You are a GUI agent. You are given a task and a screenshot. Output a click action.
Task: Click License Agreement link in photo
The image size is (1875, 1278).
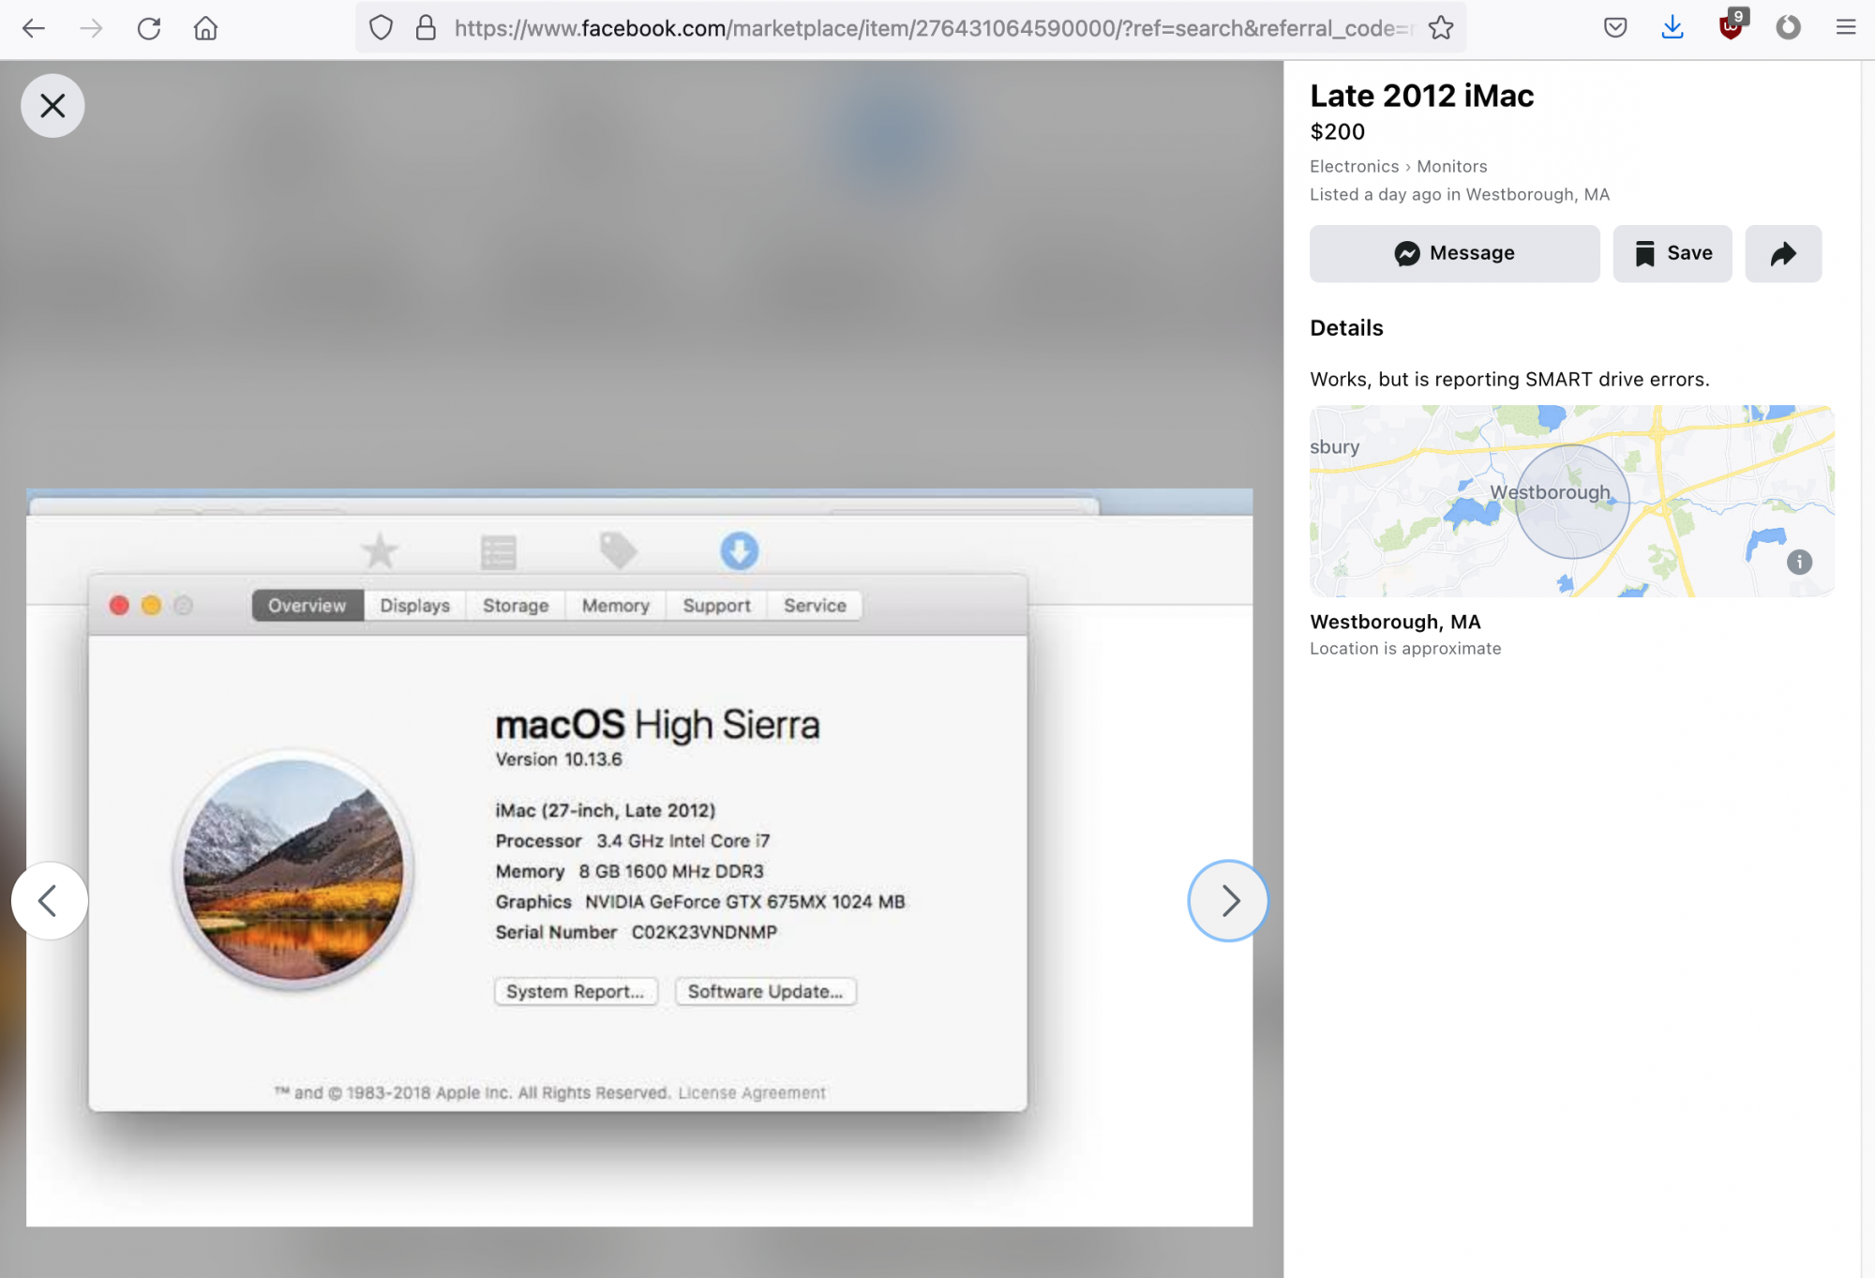[x=752, y=1092]
